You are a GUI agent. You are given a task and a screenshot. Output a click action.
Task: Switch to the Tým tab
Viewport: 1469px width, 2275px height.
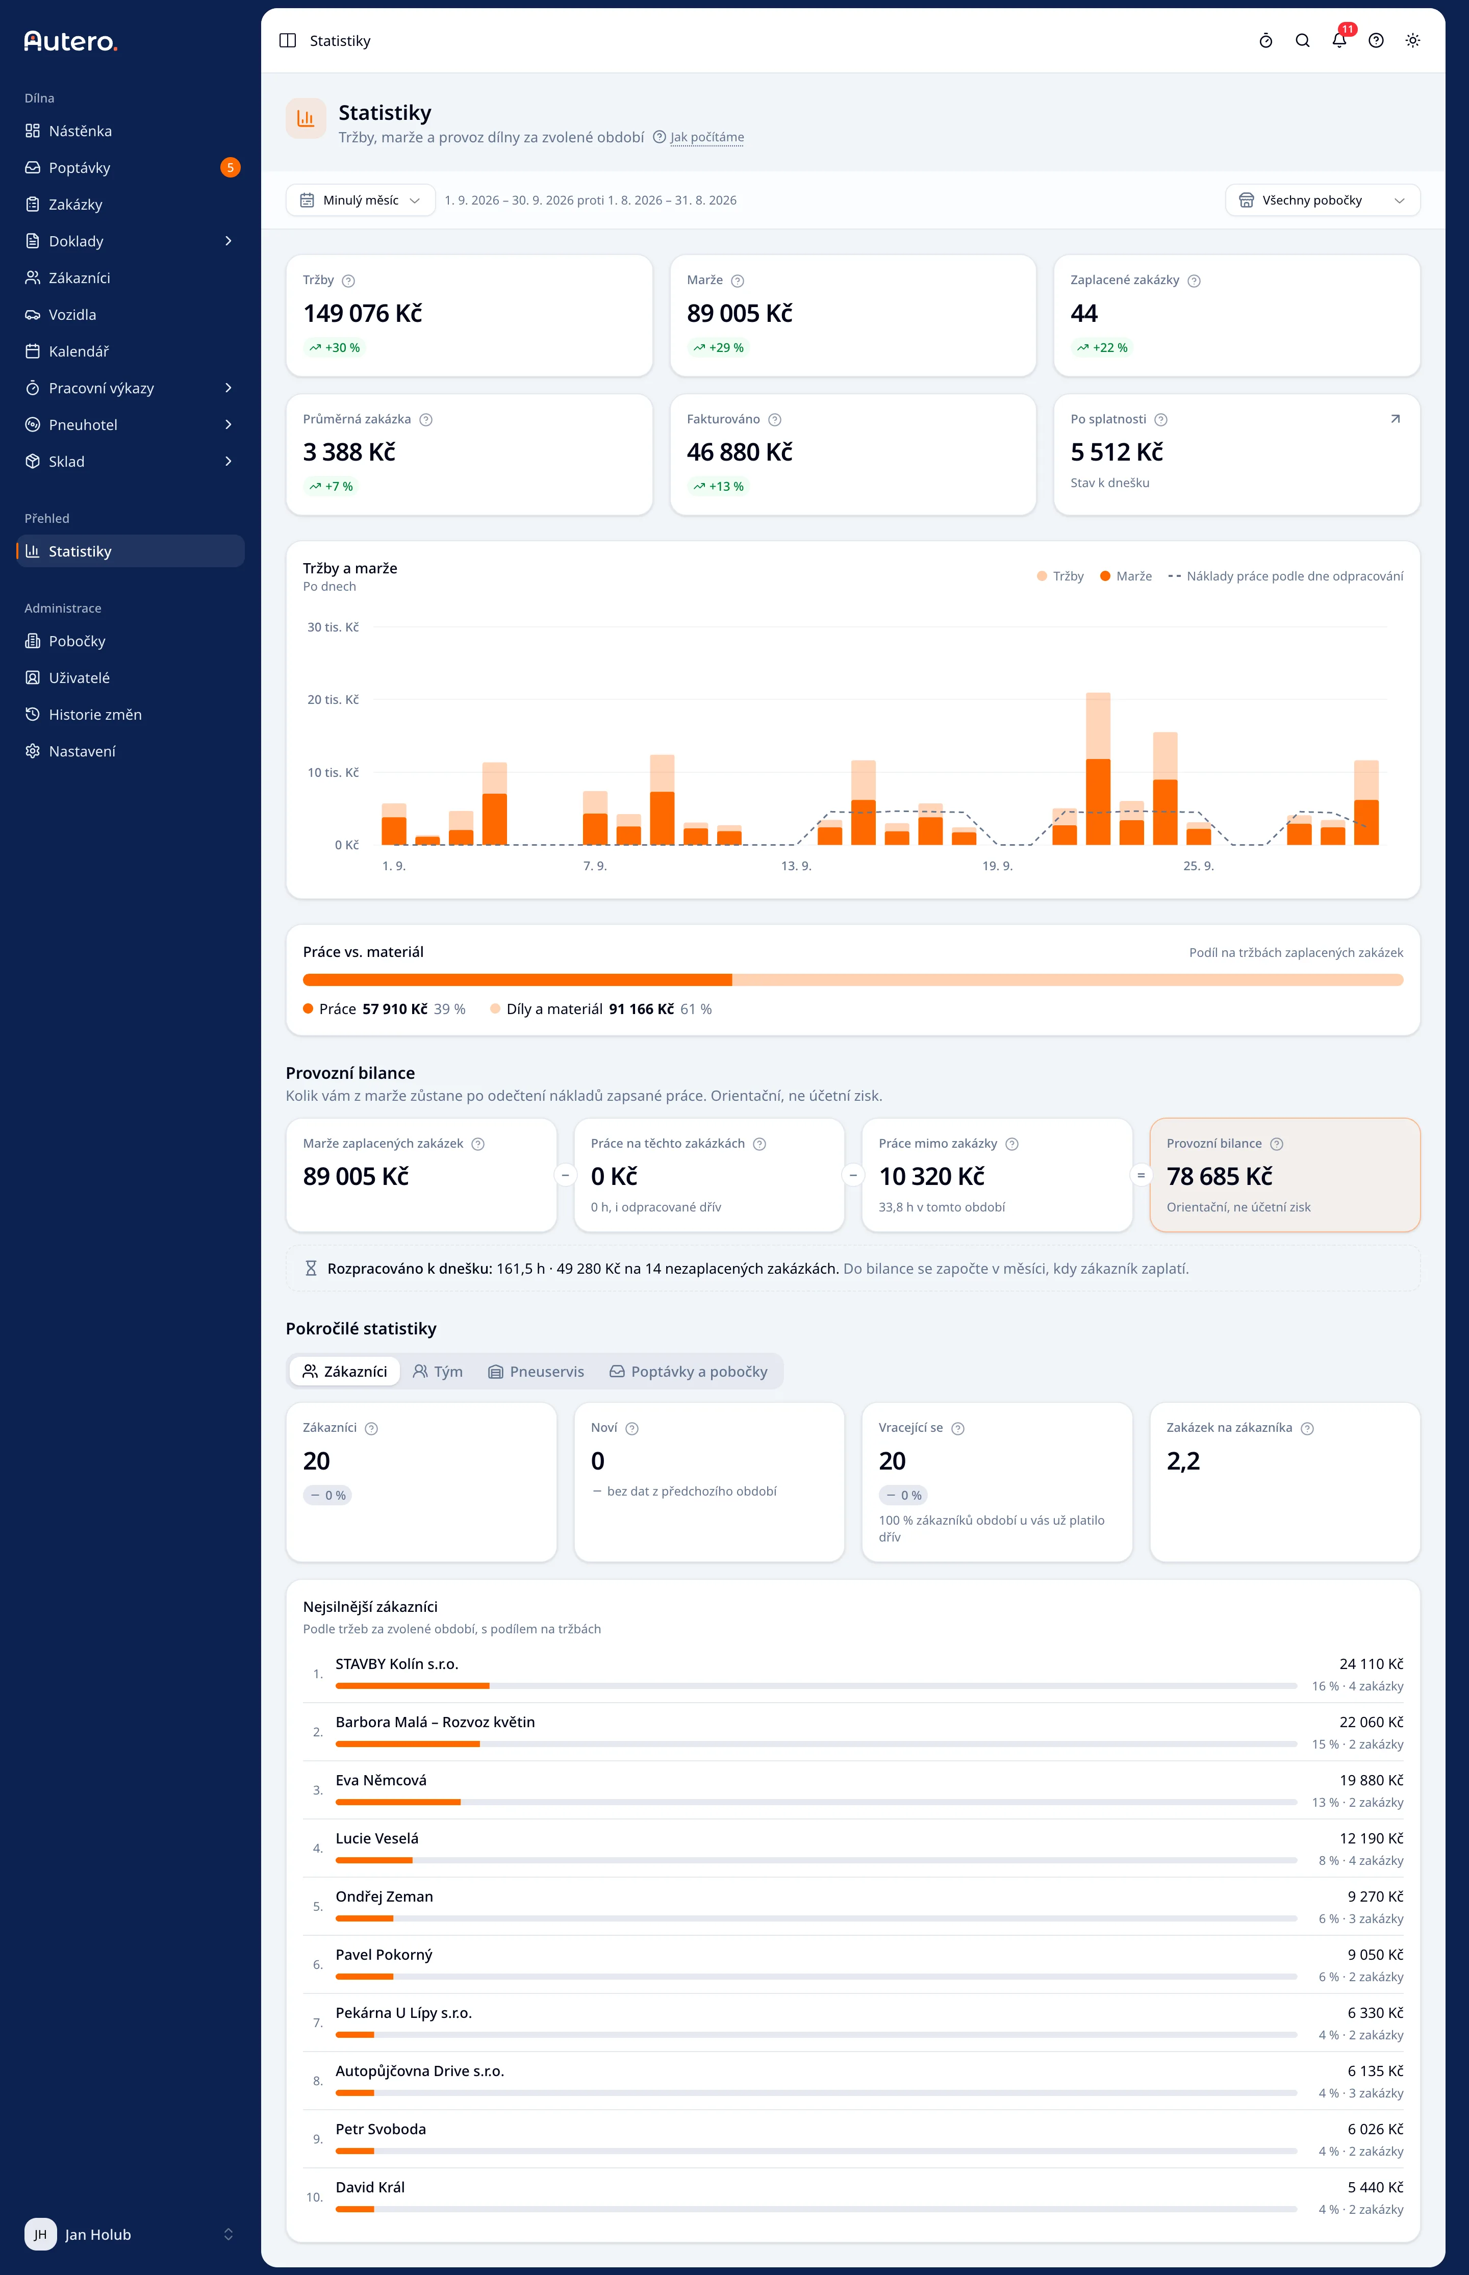click(x=437, y=1372)
